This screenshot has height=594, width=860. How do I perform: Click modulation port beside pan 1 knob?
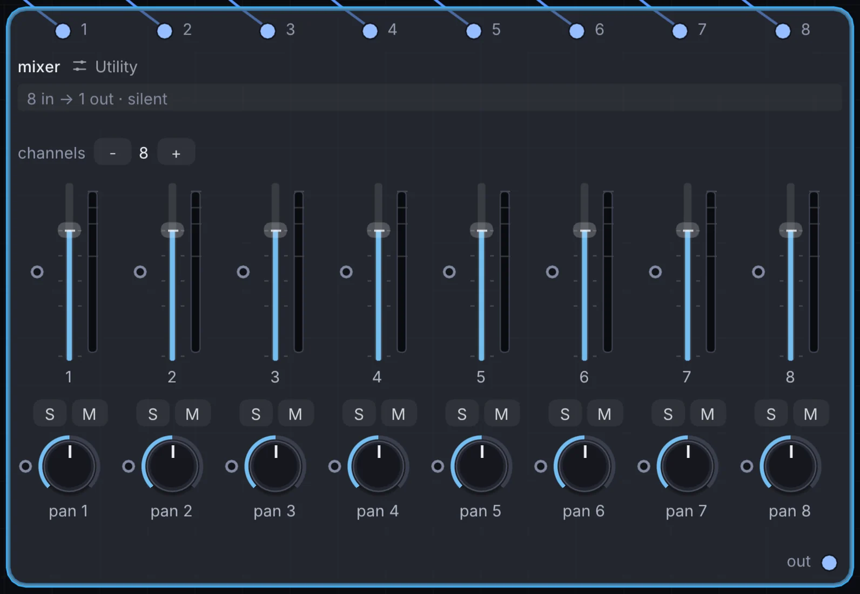(x=25, y=466)
